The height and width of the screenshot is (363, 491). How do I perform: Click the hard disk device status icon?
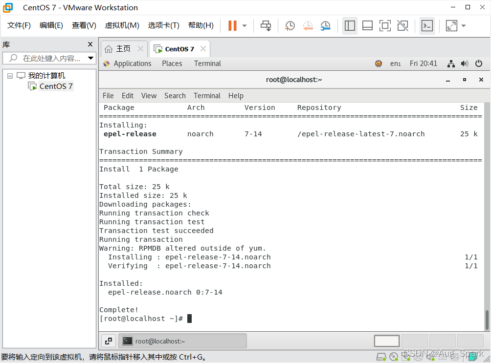[381, 357]
